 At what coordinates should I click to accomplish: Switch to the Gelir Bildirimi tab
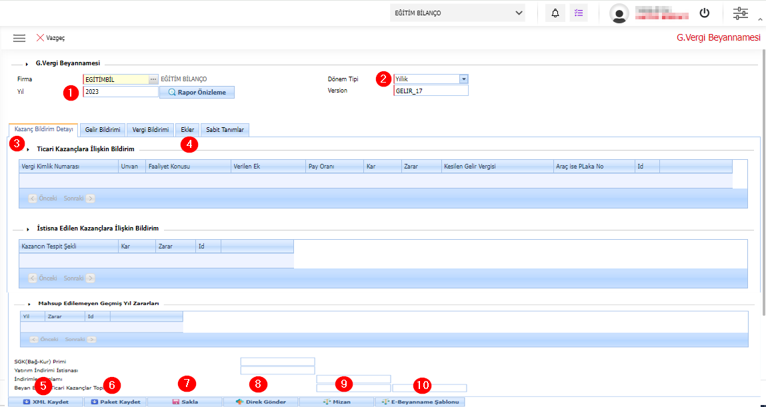point(103,130)
